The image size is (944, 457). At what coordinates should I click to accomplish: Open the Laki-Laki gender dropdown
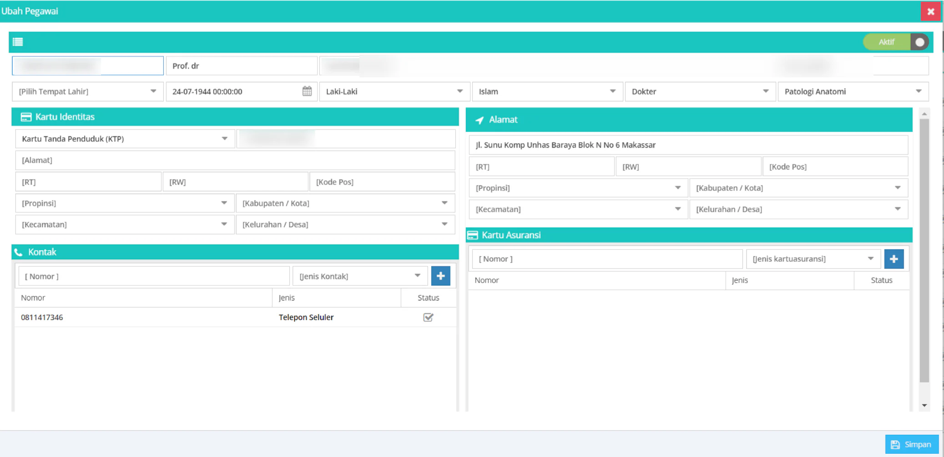point(394,91)
